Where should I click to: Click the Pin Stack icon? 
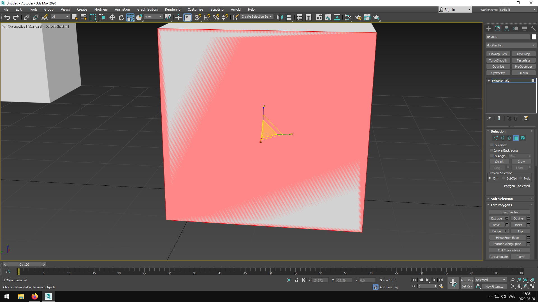coord(489,118)
